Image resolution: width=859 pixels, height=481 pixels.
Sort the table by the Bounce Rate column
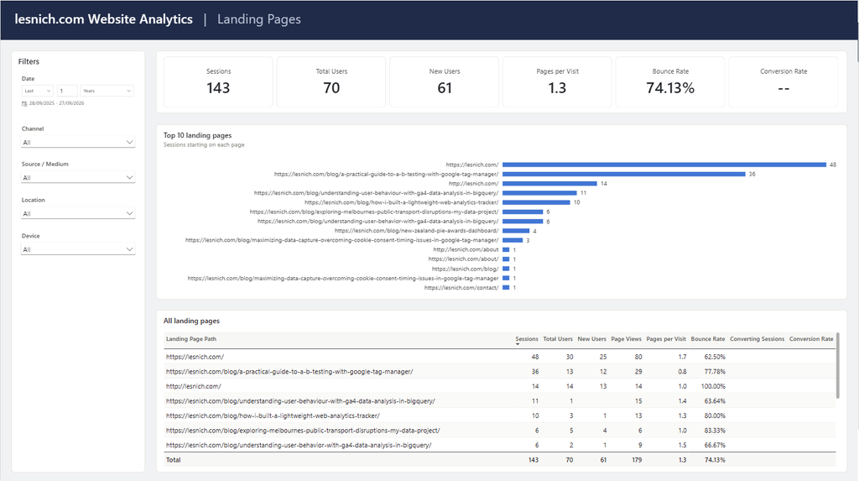(708, 339)
